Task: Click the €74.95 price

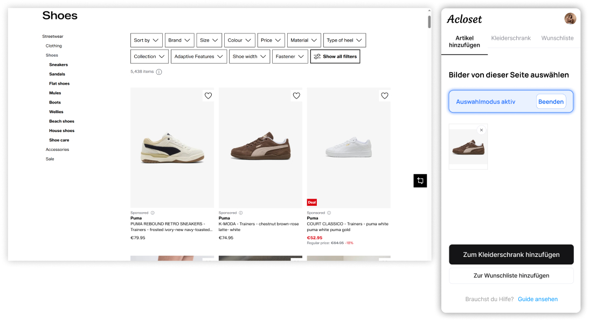Action: point(226,238)
